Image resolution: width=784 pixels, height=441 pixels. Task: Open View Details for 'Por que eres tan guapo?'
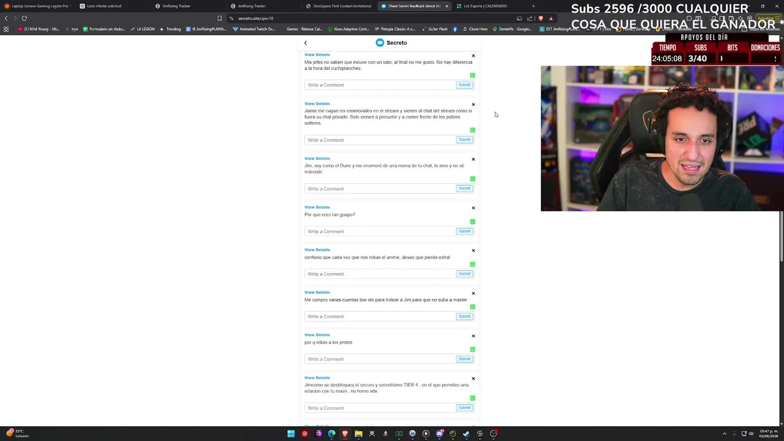click(317, 207)
